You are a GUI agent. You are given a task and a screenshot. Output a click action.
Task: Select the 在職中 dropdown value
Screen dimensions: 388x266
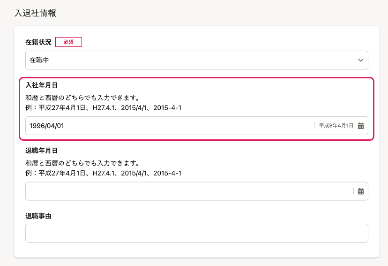39,60
